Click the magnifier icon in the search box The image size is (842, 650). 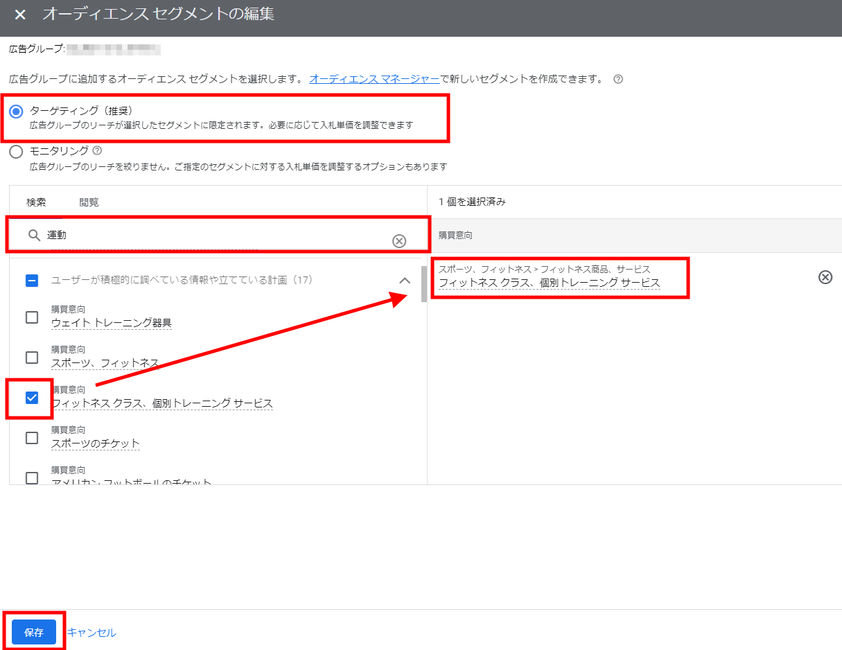tap(34, 236)
